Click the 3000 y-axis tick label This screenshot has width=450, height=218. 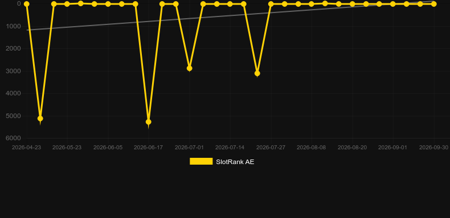13,71
